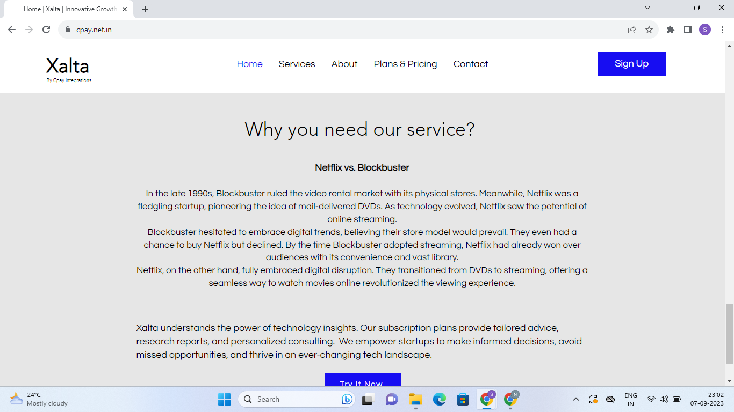Click the Try It Now button
Viewport: 734px width, 412px height.
coord(363,380)
